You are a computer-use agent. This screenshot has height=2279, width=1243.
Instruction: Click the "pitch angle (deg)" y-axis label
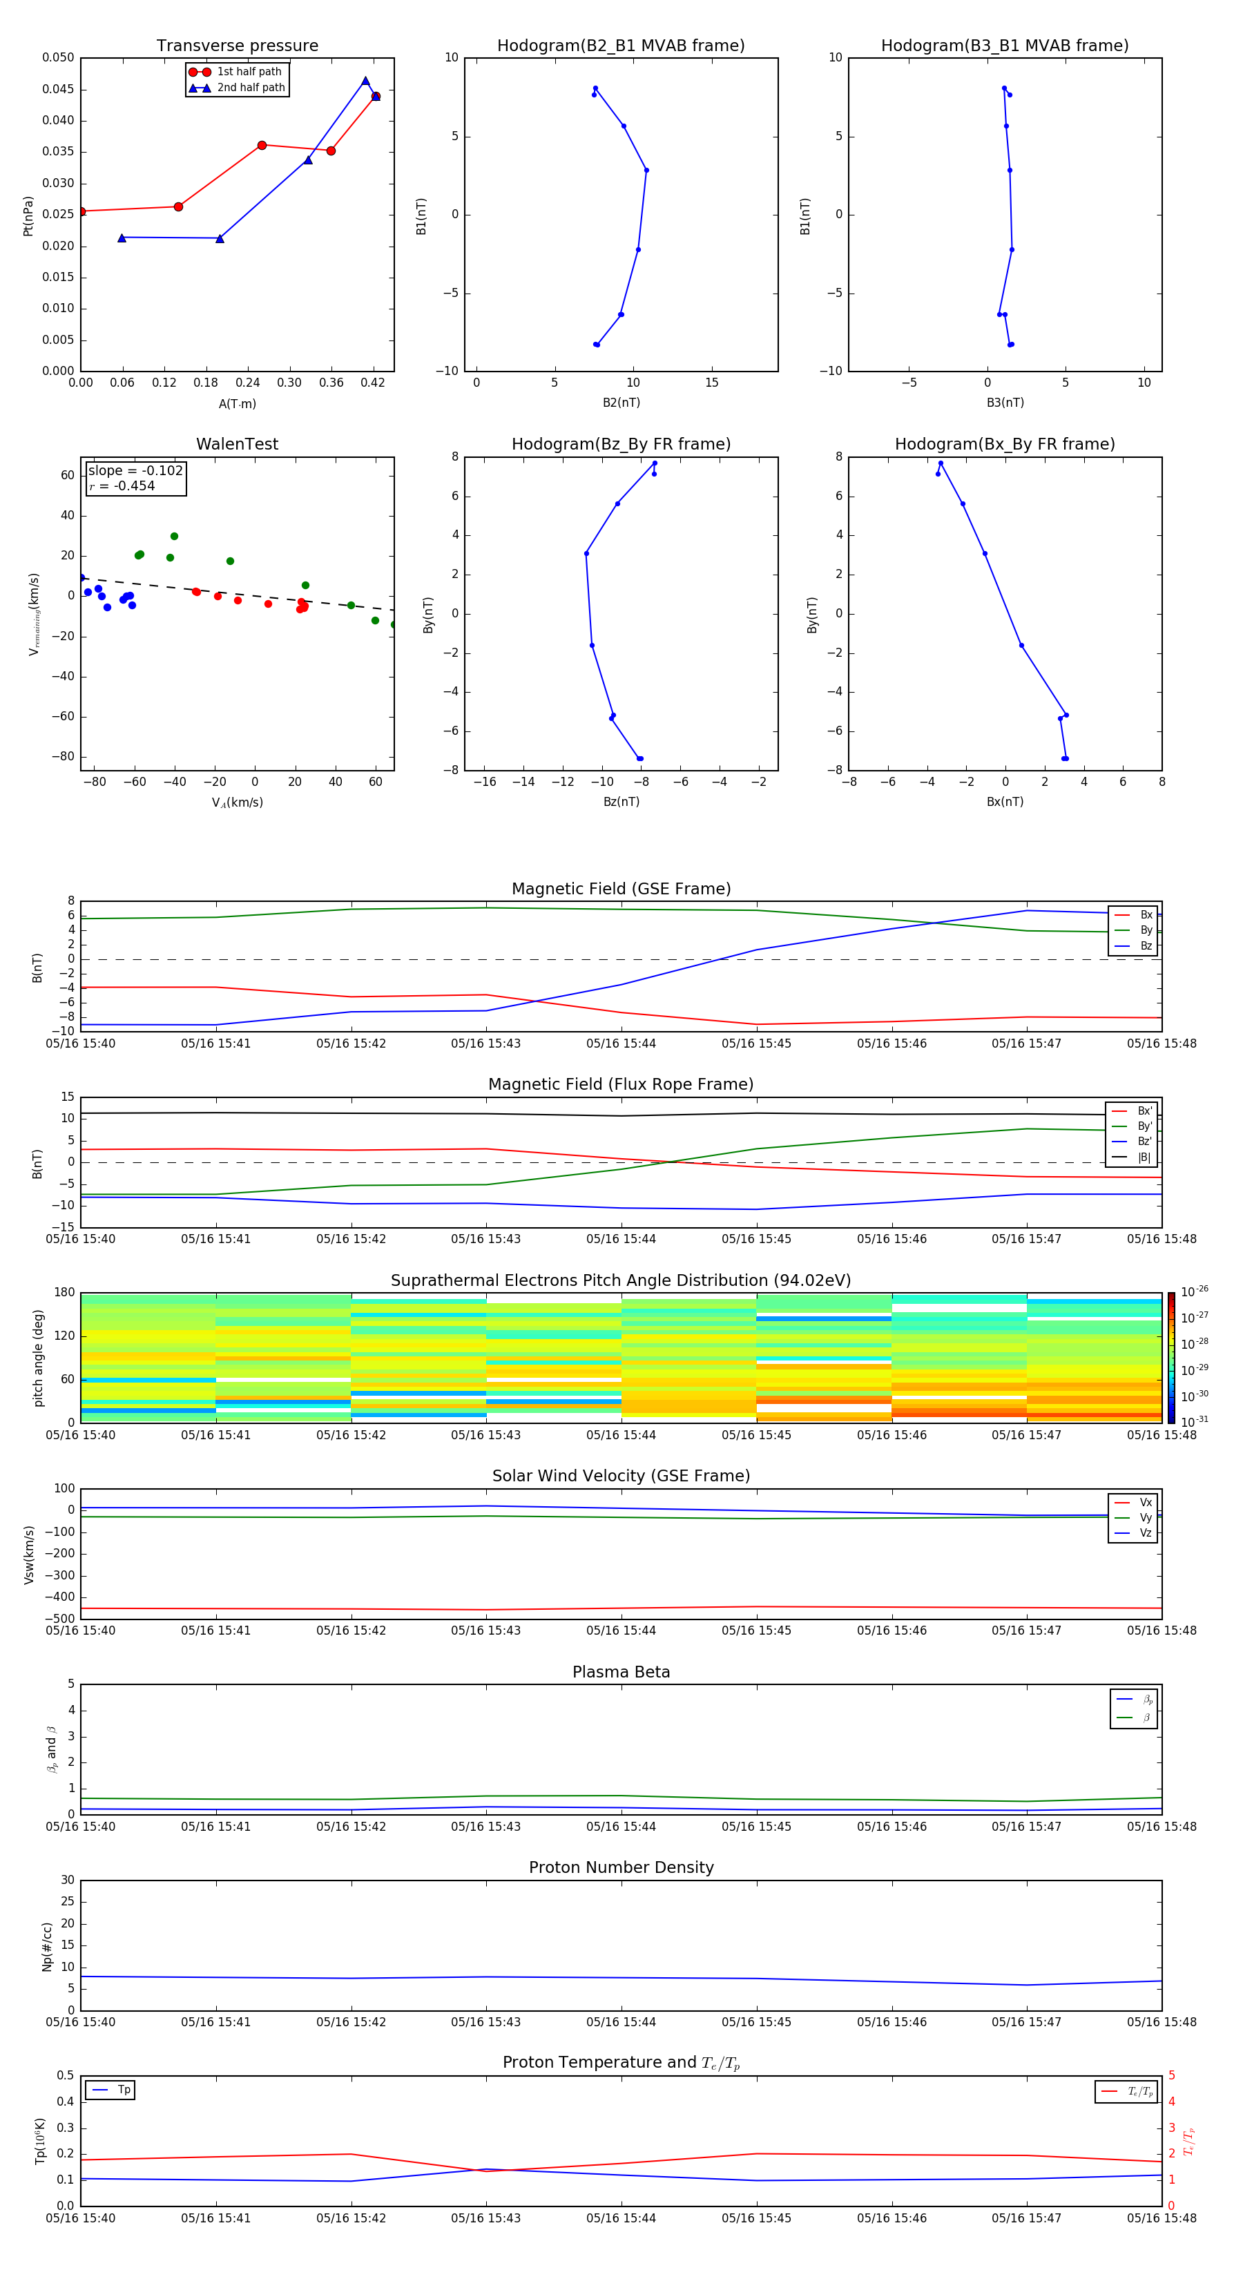[38, 1358]
